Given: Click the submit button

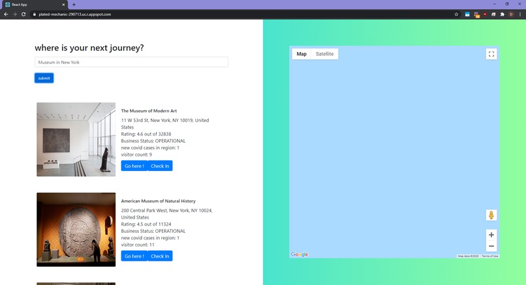Looking at the screenshot, I should point(44,78).
